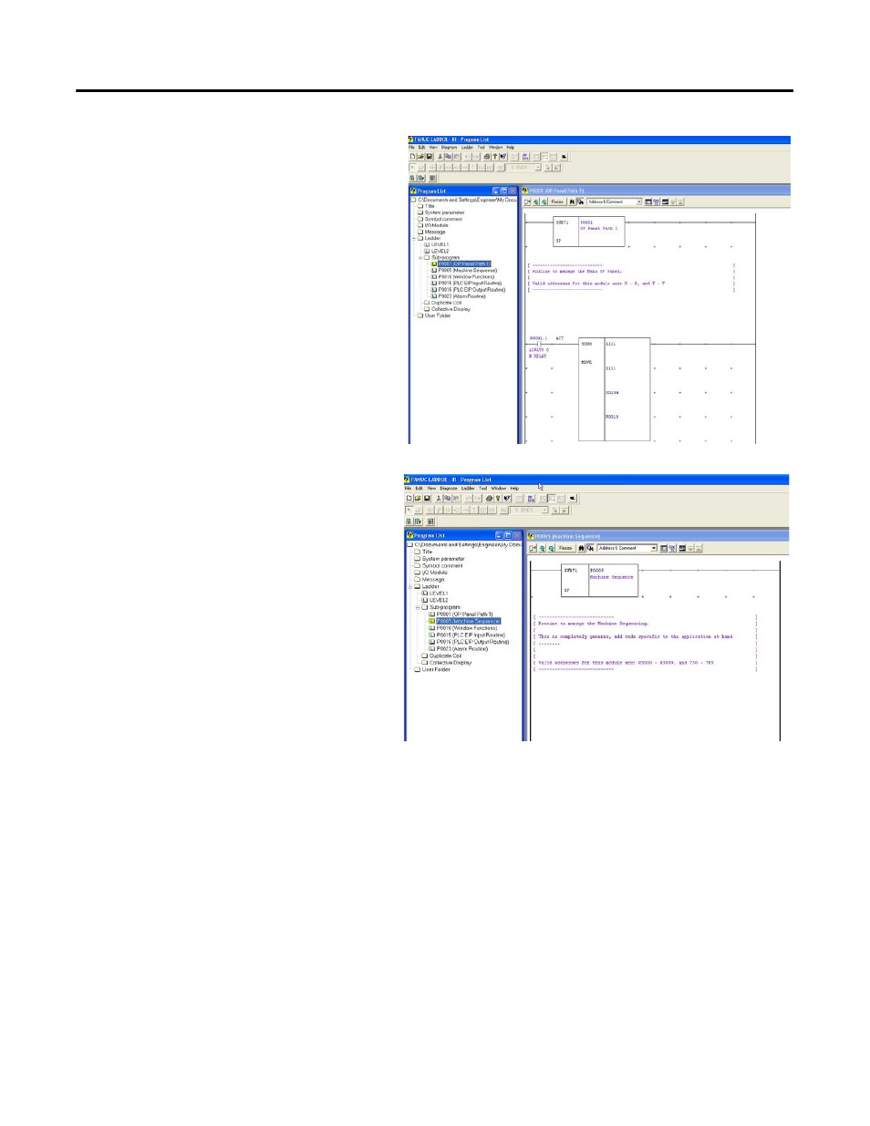
Task: Select highlighted P0001 (OP Panel Path 1) in upper tree
Action: coord(464,264)
